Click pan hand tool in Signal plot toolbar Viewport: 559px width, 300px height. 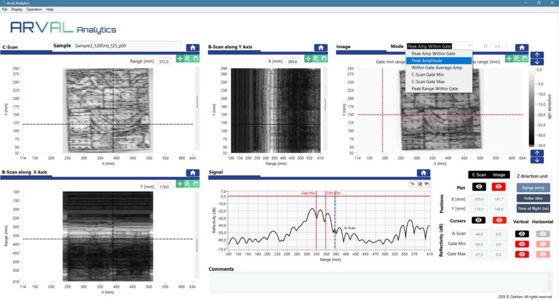click(426, 184)
